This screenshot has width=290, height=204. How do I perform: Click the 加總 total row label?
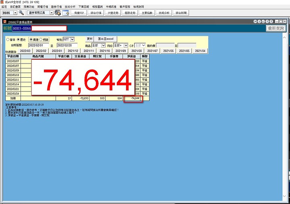click(13, 98)
